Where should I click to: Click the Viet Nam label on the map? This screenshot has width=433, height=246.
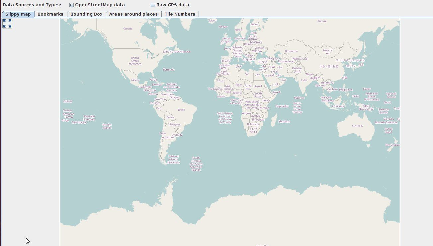[332, 89]
